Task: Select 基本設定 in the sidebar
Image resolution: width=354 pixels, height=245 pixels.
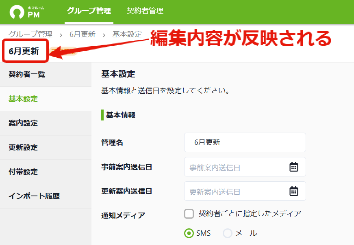Action: pyautogui.click(x=46, y=99)
